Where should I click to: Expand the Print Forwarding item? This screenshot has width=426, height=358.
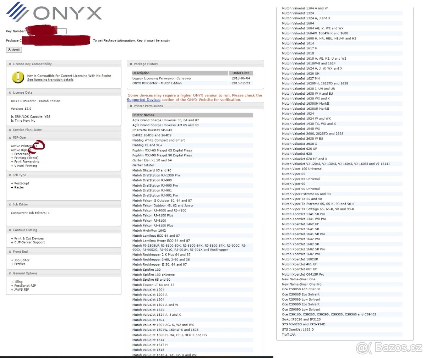click(x=25, y=162)
